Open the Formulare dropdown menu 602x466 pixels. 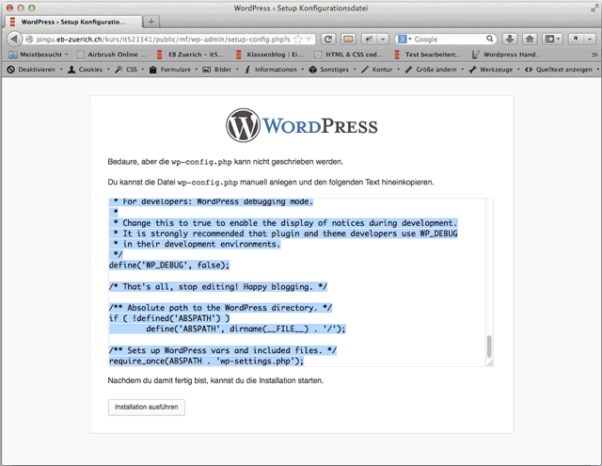point(170,70)
